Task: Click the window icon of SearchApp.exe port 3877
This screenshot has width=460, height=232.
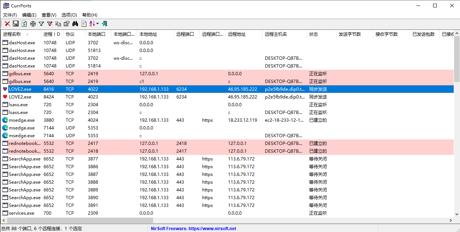Action: (x=5, y=159)
